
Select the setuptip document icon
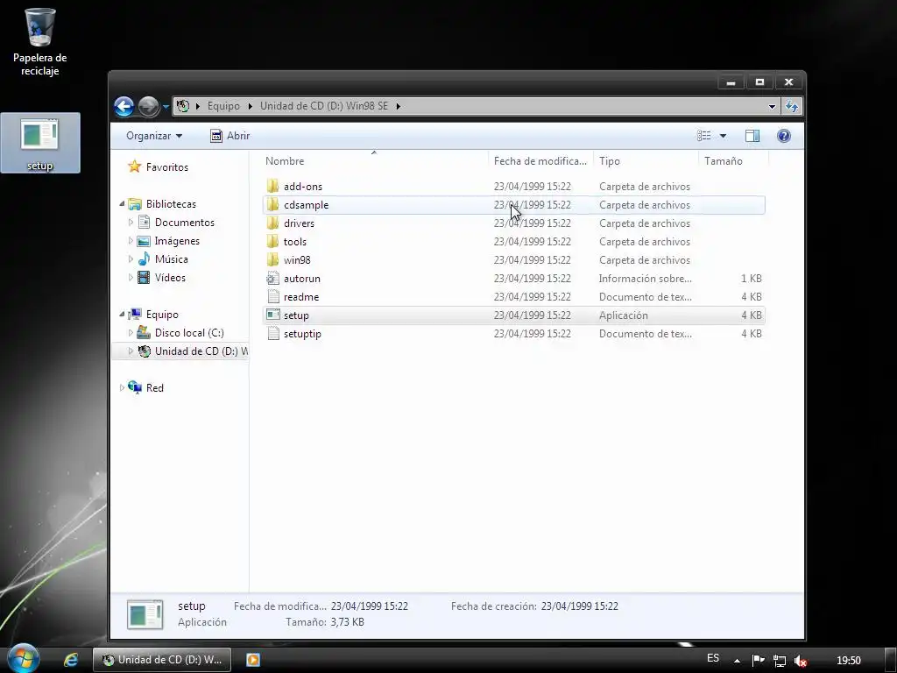(273, 333)
